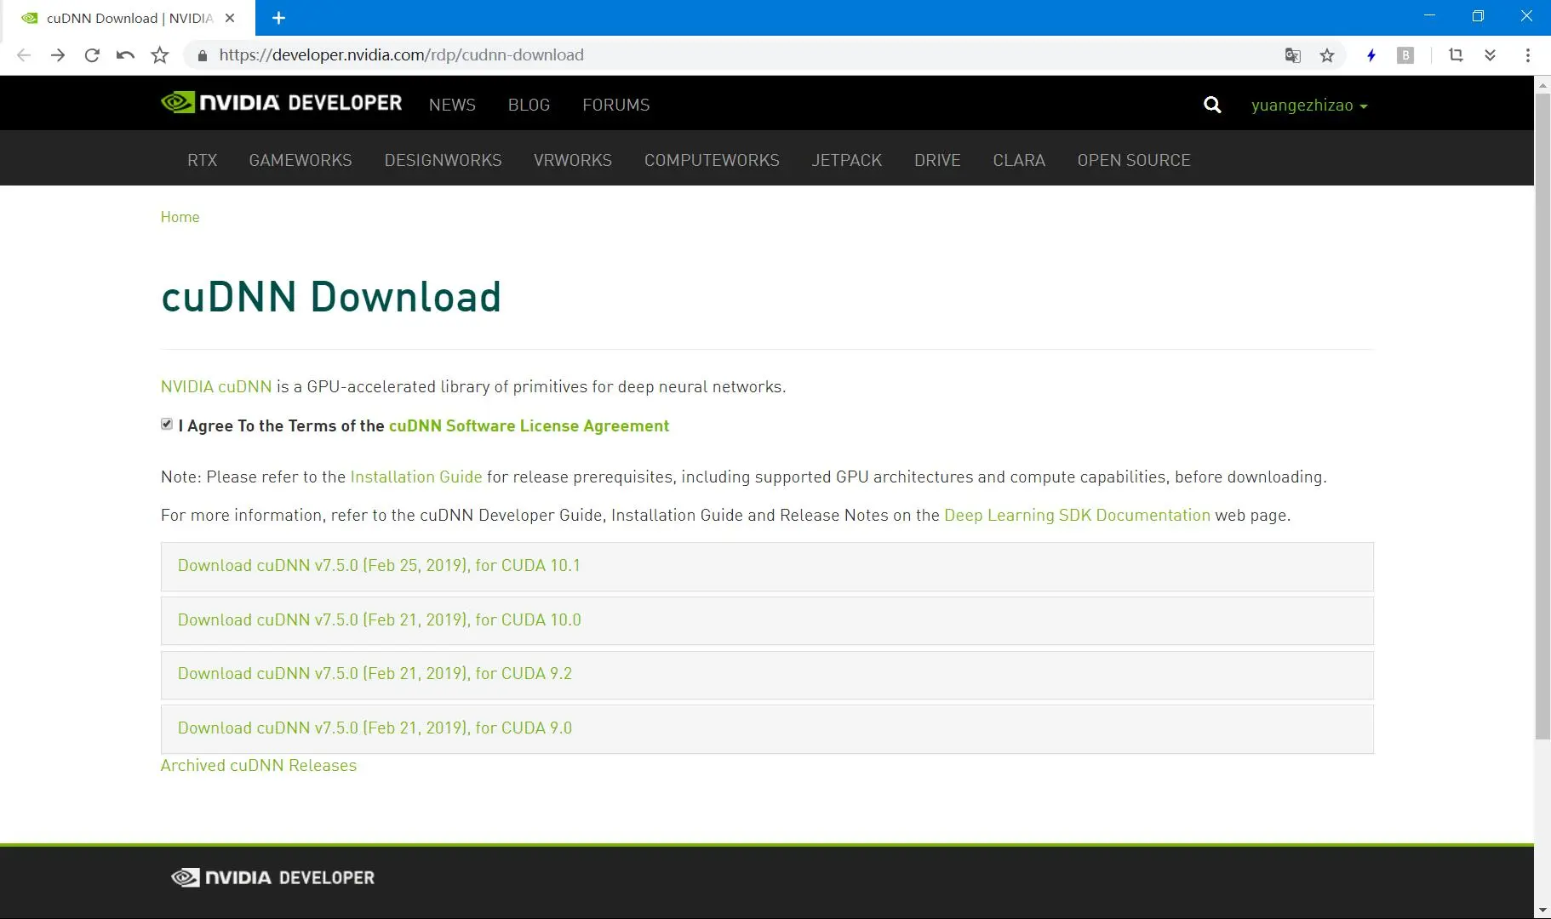Reload the page with refresh icon

click(92, 55)
